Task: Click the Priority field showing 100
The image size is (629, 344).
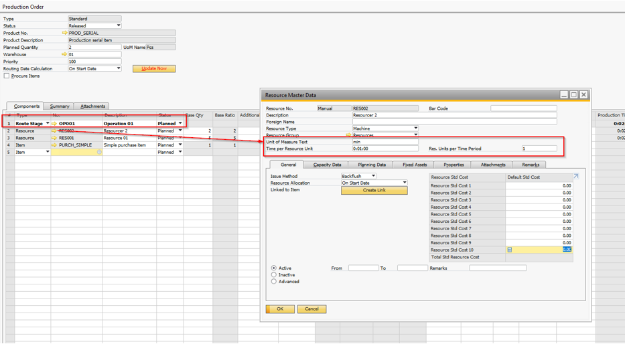Action: click(x=94, y=62)
